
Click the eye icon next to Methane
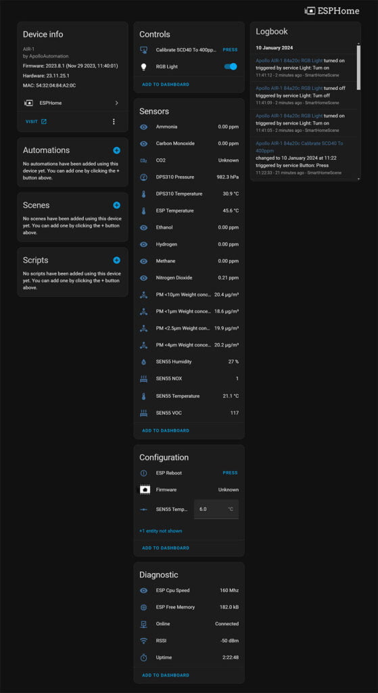143,261
